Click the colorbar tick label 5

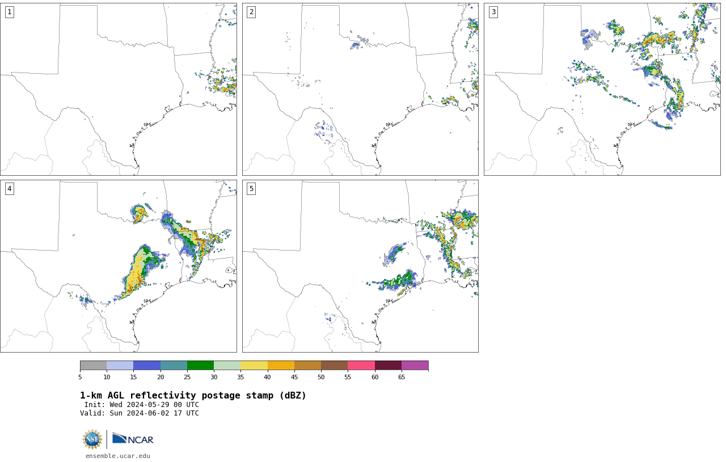pos(80,377)
